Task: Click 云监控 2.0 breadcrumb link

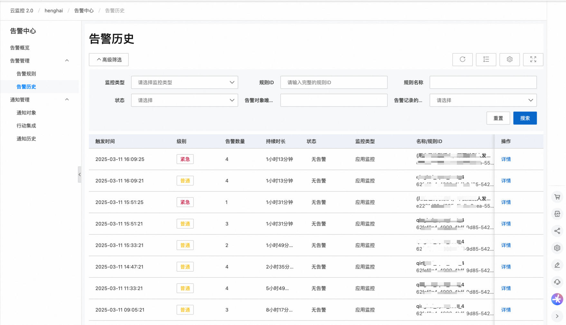Action: pos(22,11)
